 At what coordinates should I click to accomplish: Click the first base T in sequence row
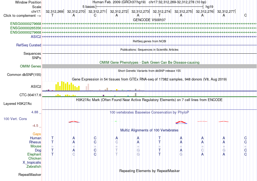point(52,15)
